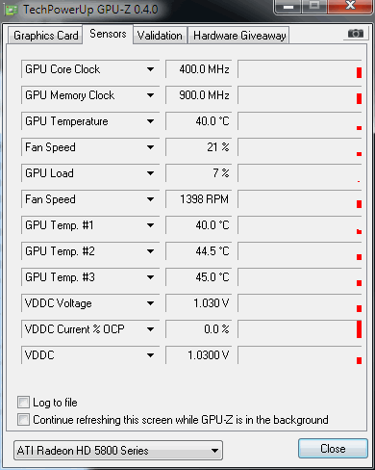This screenshot has width=375, height=470.
Task: Toggle Continue refreshing in background checkbox
Action: point(23,419)
